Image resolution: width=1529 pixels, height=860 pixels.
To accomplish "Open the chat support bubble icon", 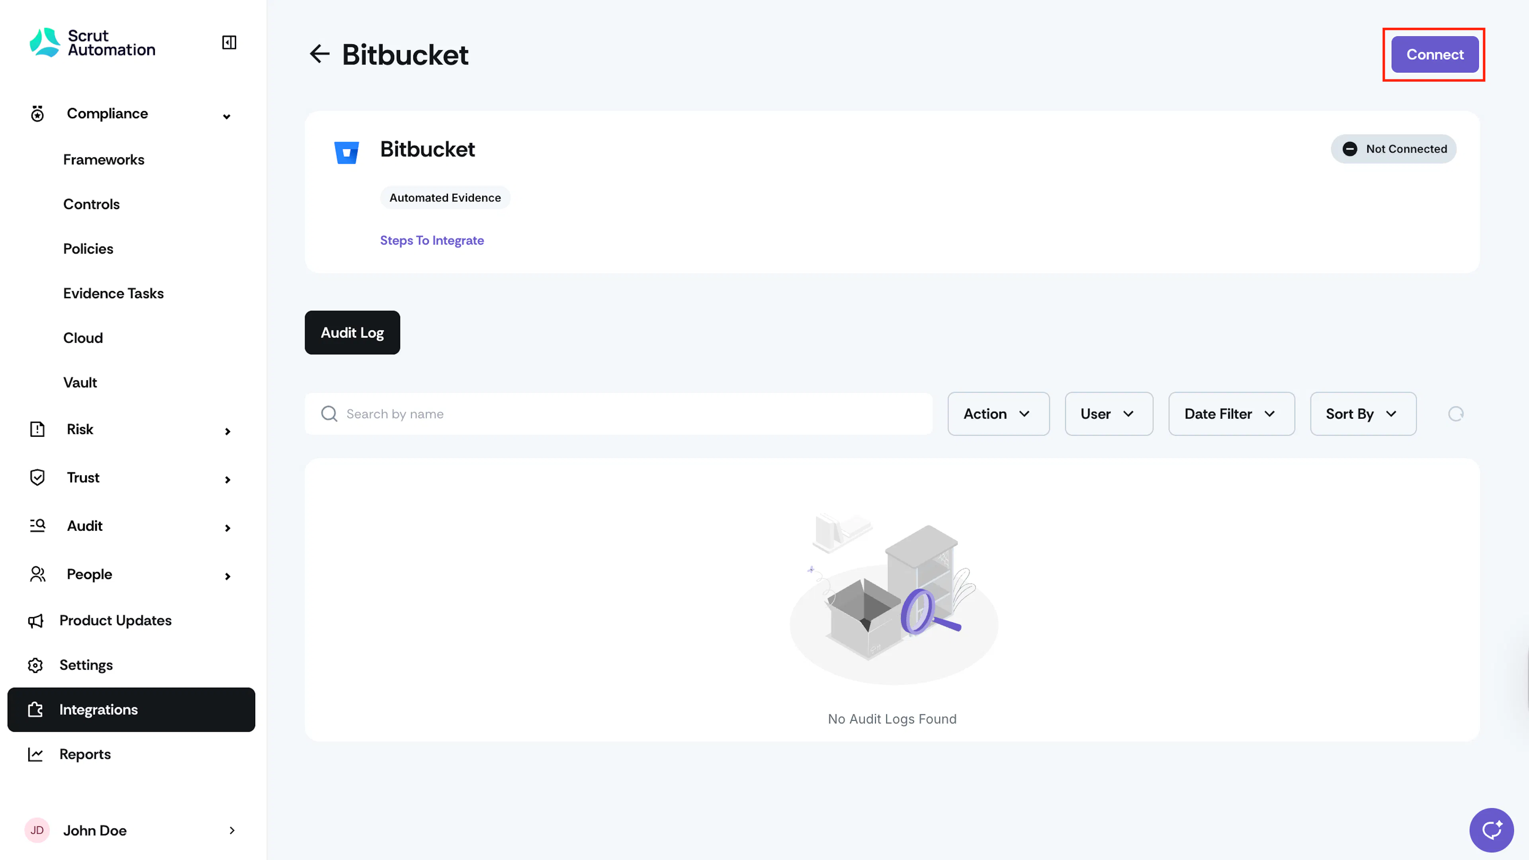I will (x=1491, y=830).
